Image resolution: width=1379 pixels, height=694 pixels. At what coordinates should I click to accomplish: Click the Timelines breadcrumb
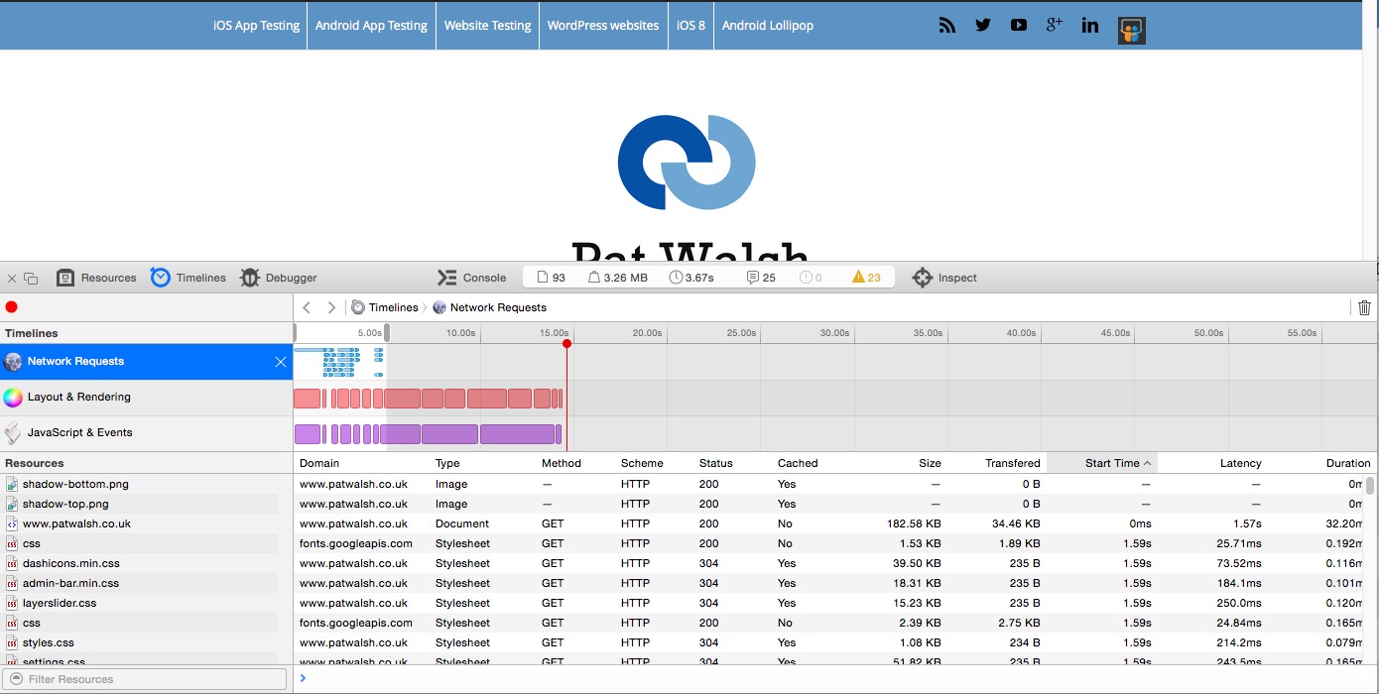(385, 307)
